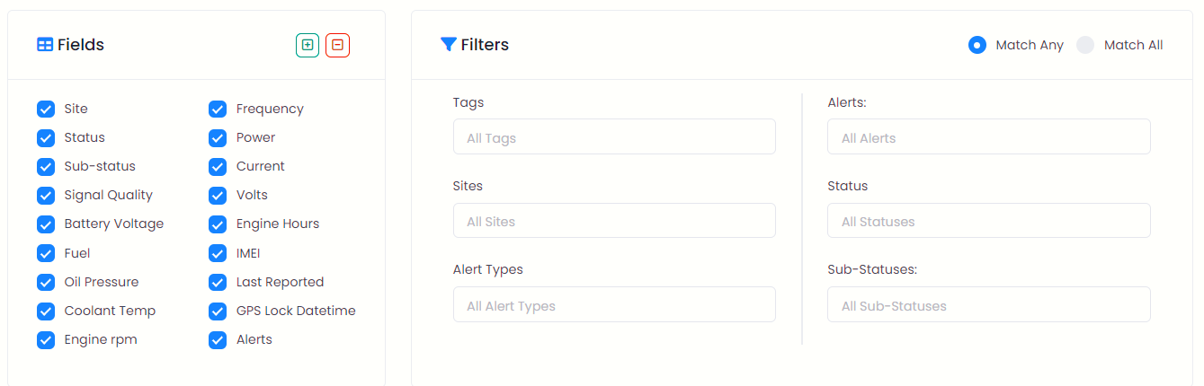This screenshot has width=1204, height=386.
Task: Expand the All Sub-Statuses selector
Action: coord(989,304)
